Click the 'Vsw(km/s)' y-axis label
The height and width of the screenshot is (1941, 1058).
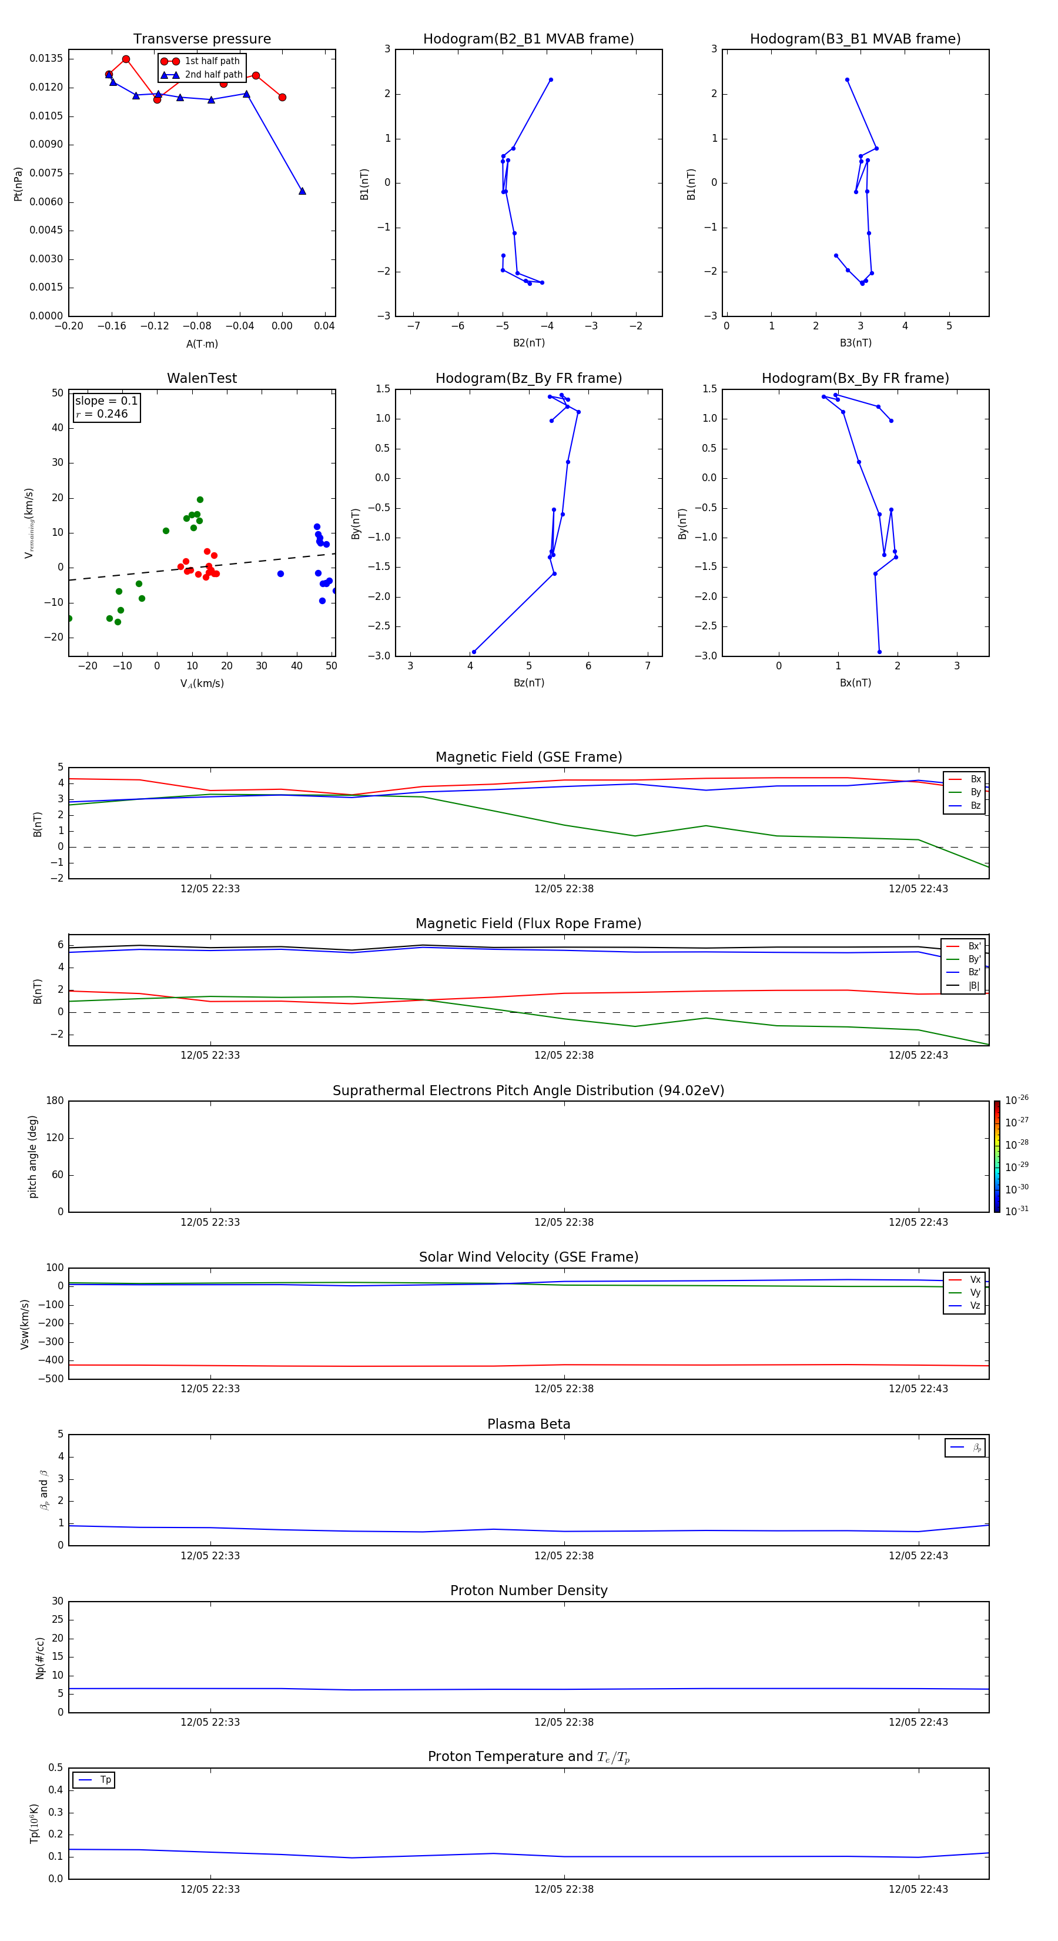(x=25, y=1324)
